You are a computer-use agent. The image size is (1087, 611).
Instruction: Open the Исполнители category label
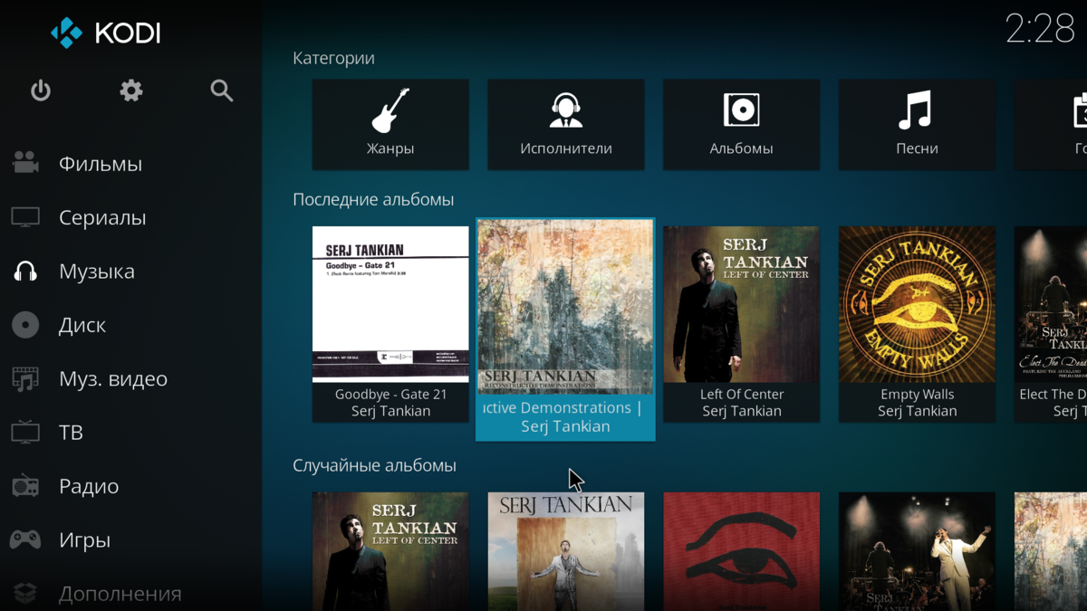566,148
